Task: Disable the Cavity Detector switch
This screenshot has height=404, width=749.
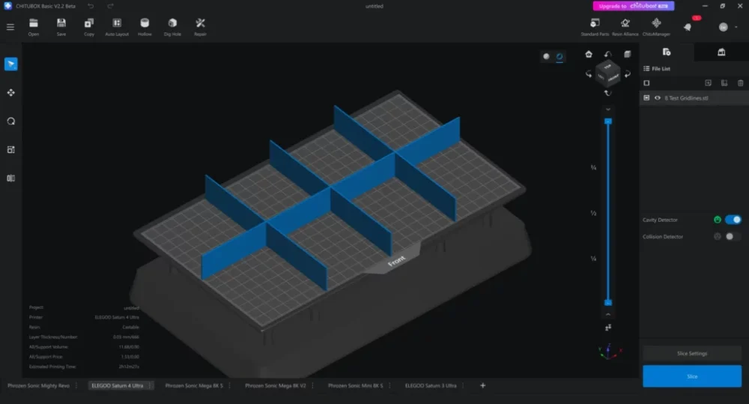Action: 733,220
